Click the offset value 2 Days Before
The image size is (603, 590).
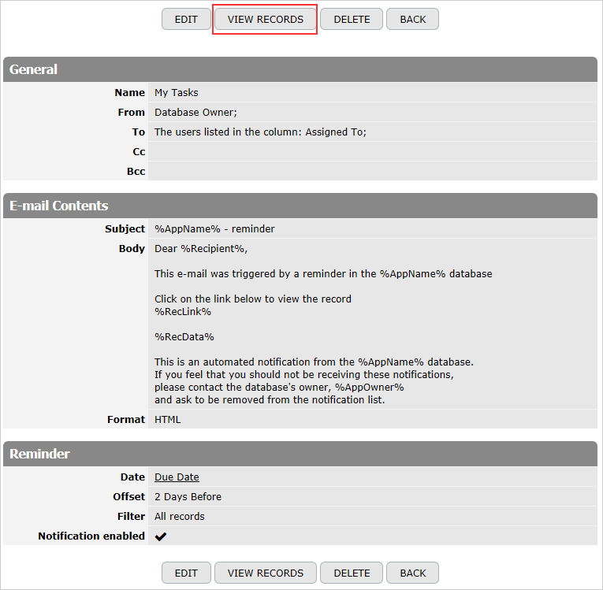click(x=188, y=496)
